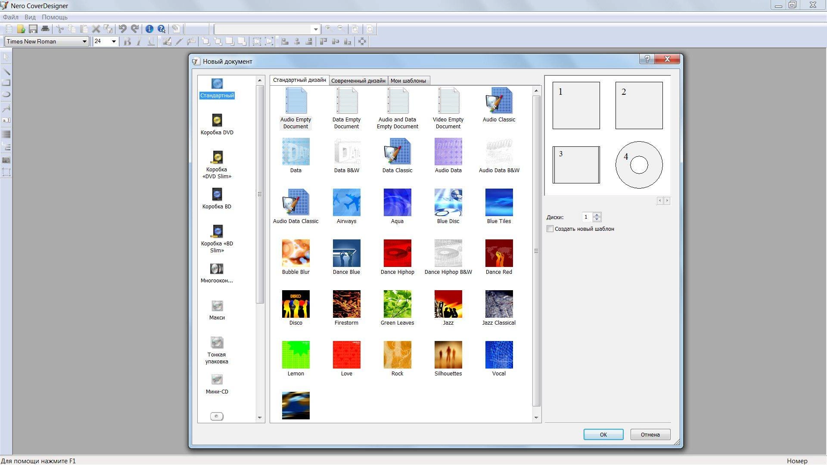Click the Отмена button
This screenshot has width=827, height=465.
coord(650,434)
